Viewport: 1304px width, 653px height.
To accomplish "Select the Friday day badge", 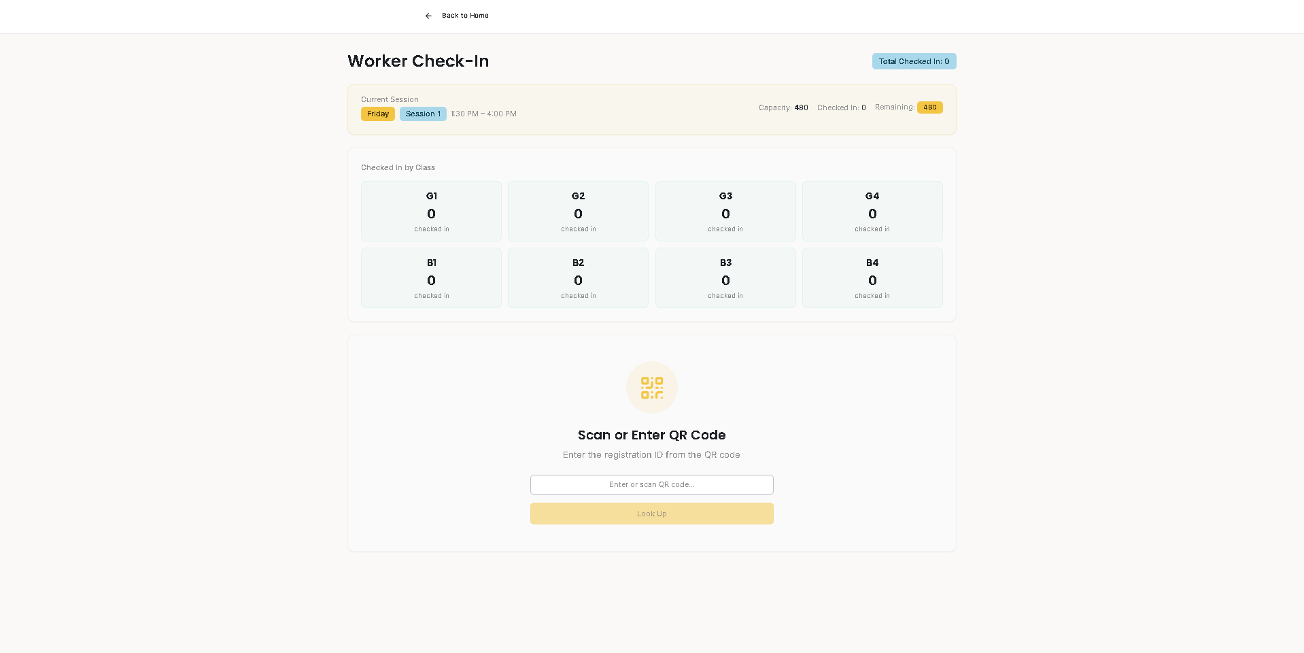I will (378, 114).
